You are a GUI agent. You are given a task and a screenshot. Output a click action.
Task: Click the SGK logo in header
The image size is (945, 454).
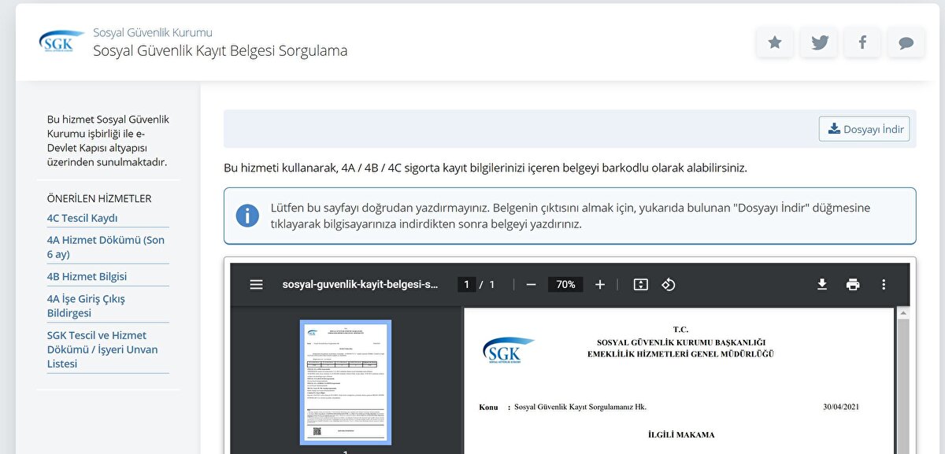57,42
